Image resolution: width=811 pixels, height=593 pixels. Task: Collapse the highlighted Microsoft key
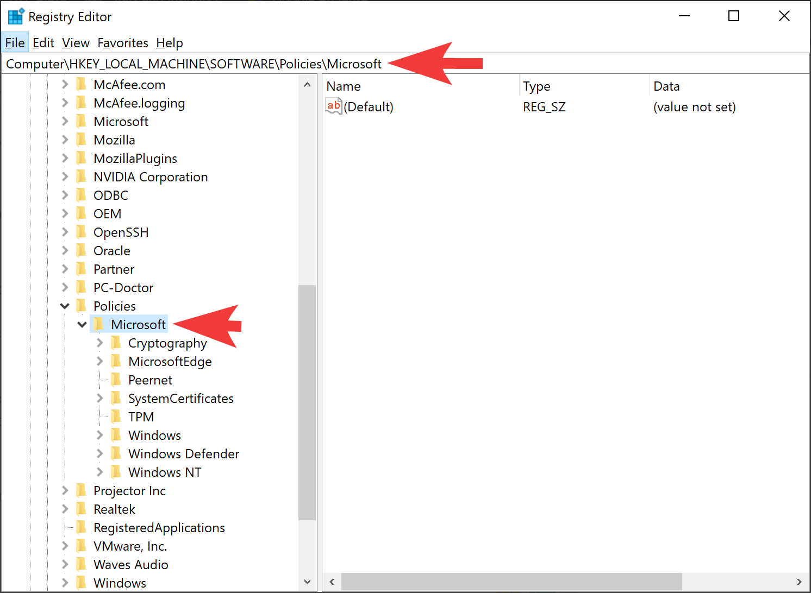[x=82, y=324]
